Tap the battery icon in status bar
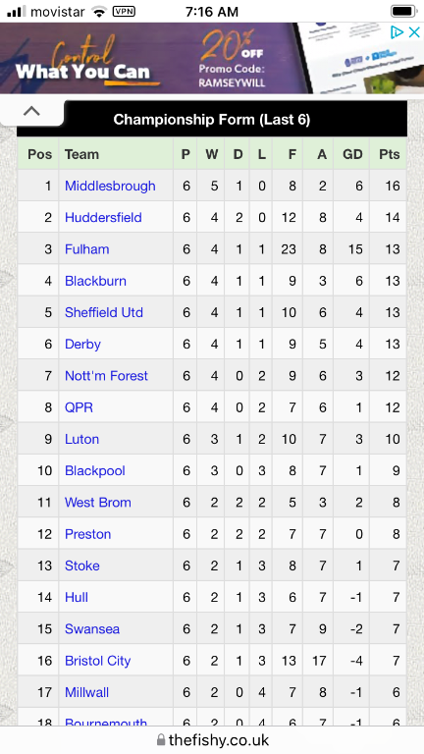Screen dimensions: 424x754 [x=403, y=11]
